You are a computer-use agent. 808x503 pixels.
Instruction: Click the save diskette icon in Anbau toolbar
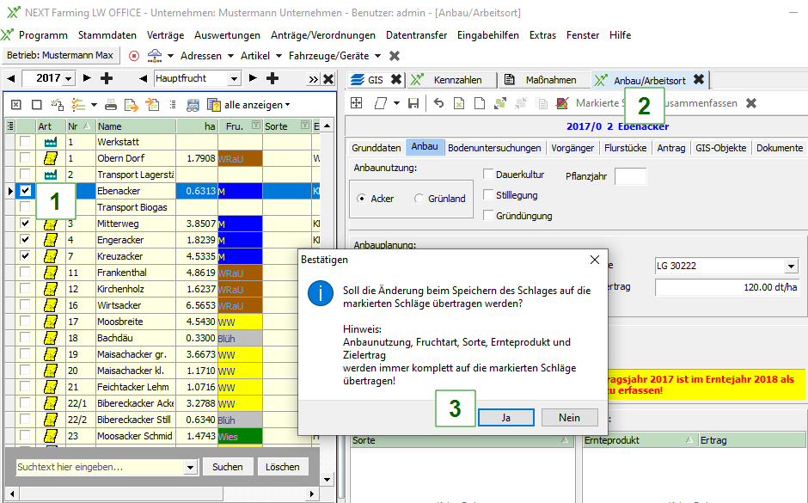point(413,103)
